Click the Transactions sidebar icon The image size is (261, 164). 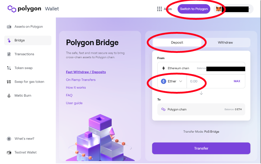click(x=9, y=54)
